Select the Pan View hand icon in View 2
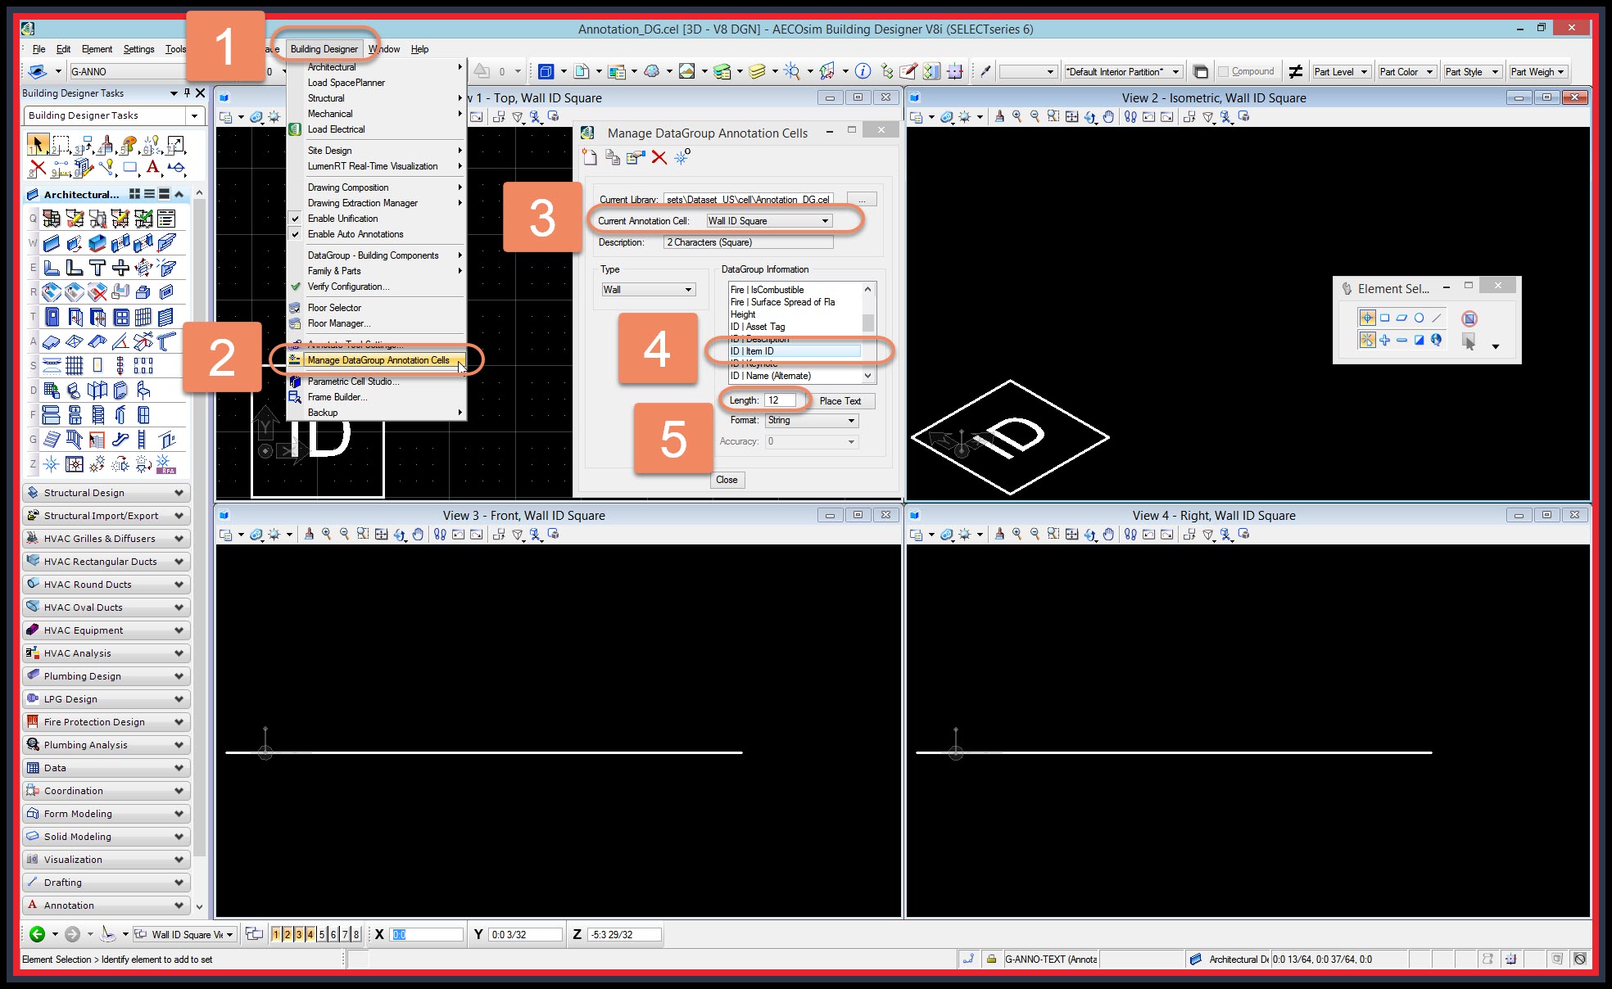This screenshot has width=1612, height=989. click(x=1108, y=117)
